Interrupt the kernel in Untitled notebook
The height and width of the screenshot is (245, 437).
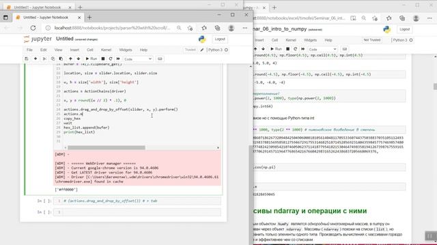click(x=103, y=59)
